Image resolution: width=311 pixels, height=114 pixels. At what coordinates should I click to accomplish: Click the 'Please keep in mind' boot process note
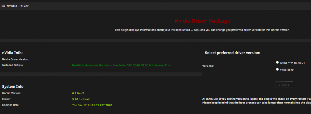[257, 103]
